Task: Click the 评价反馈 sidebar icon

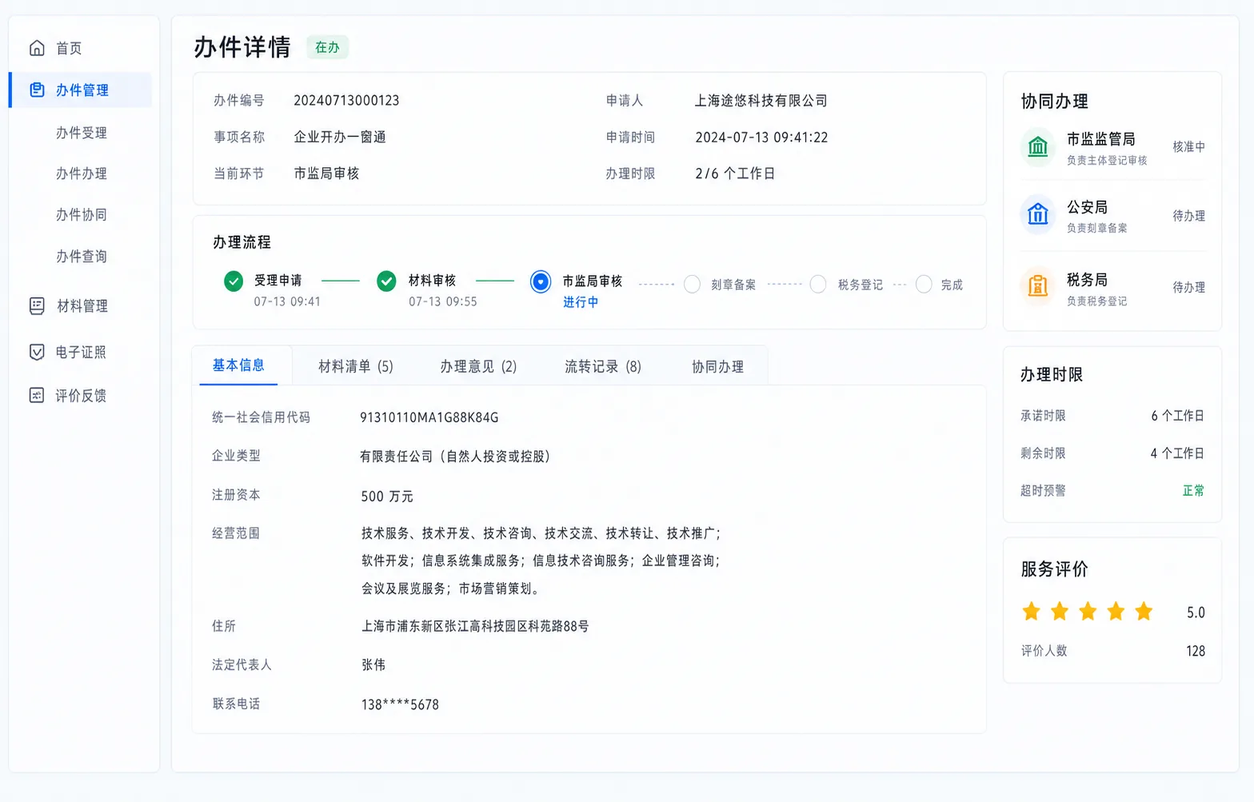Action: (x=37, y=395)
